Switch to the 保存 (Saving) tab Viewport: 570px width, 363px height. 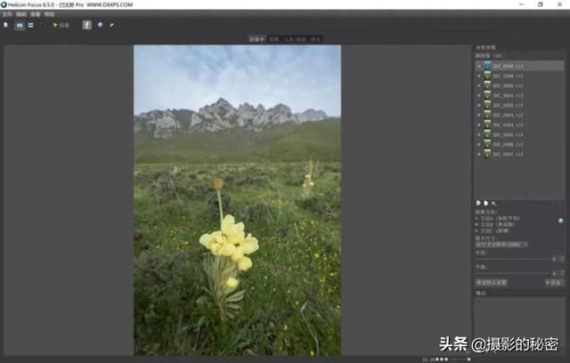coord(315,39)
